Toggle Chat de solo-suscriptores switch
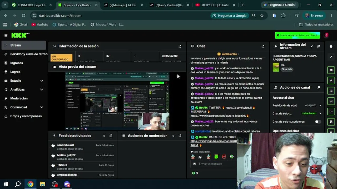 [318, 122]
